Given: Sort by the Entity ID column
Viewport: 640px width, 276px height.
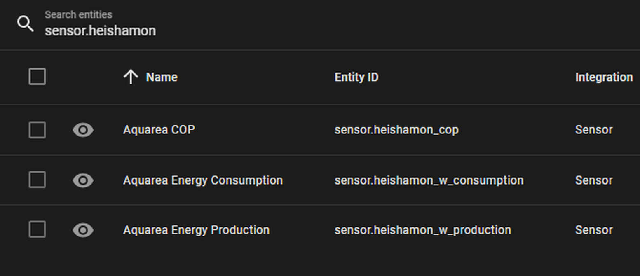Looking at the screenshot, I should [356, 77].
